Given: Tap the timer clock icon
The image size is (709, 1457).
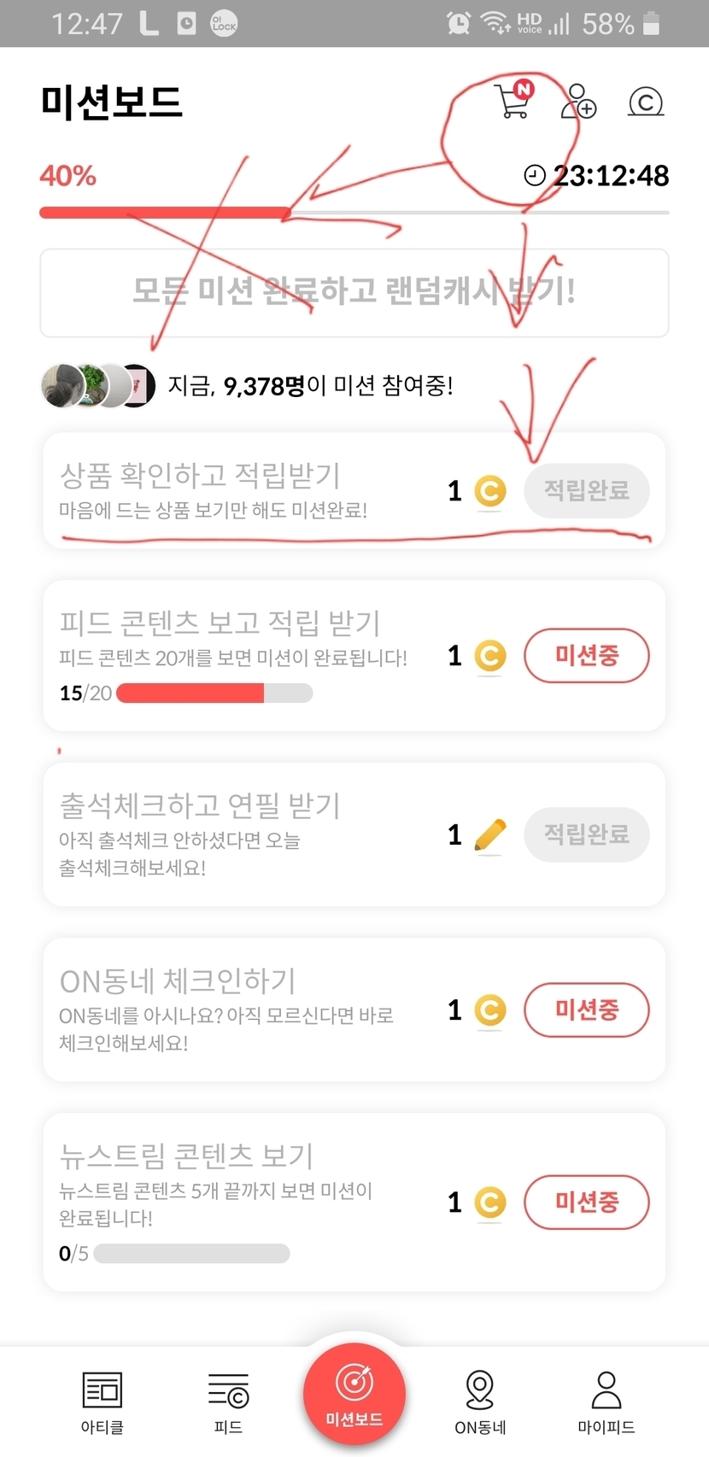Looking at the screenshot, I should click(x=535, y=176).
